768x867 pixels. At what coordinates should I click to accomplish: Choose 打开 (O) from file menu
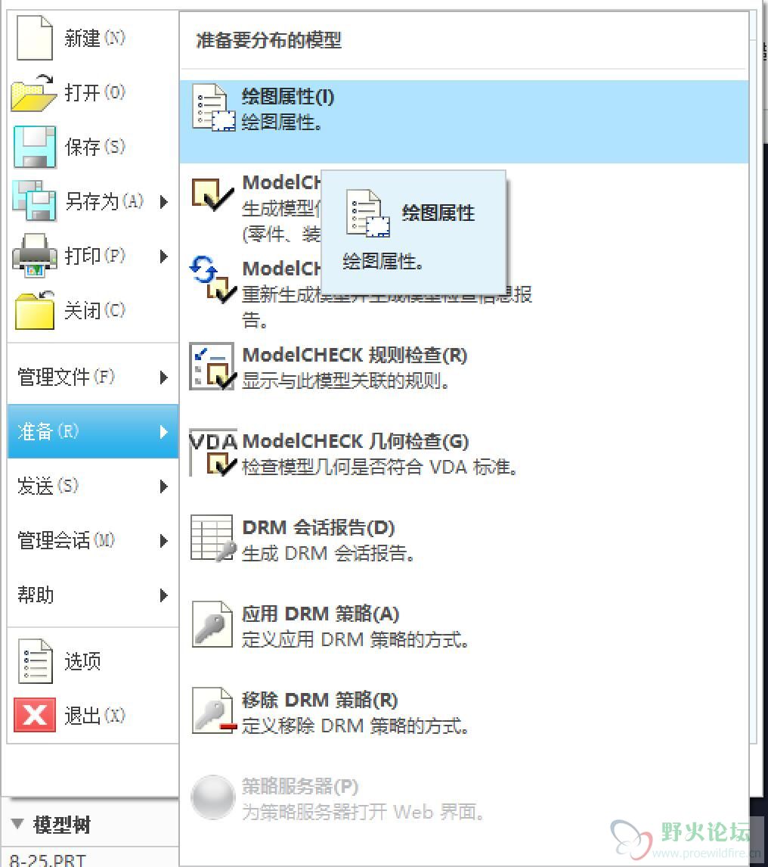pyautogui.click(x=94, y=92)
